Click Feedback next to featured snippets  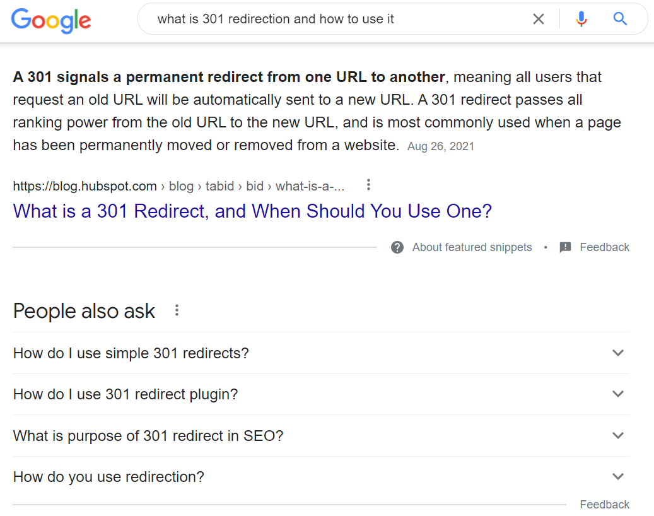[x=604, y=247]
